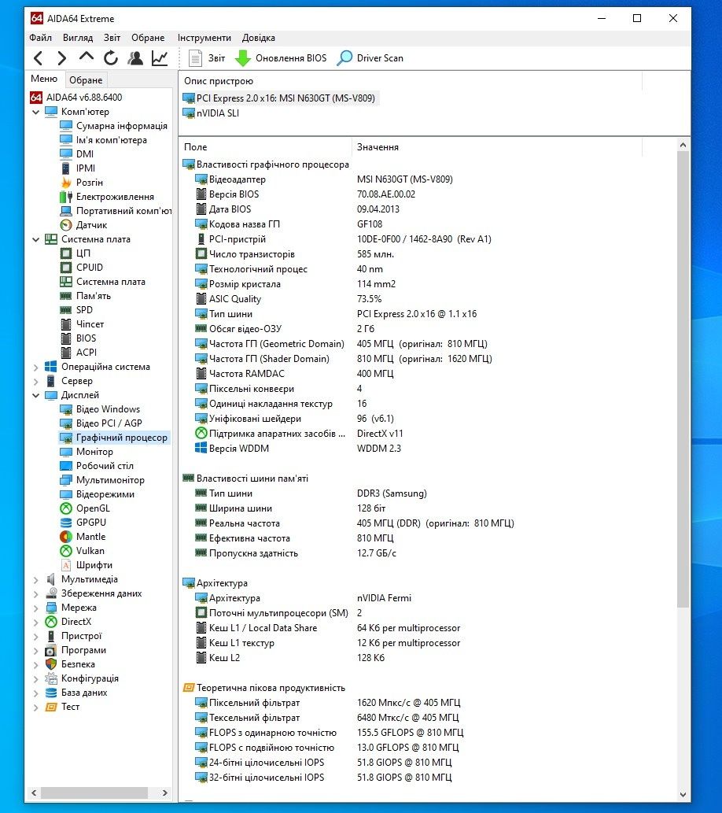Screen dimensions: 722x813
Task: Collapse the Системна плата tree group
Action: [35, 239]
